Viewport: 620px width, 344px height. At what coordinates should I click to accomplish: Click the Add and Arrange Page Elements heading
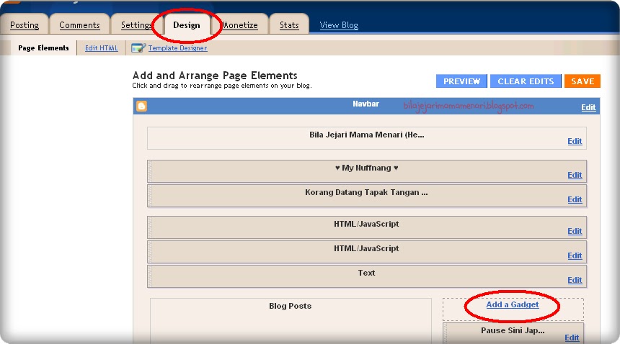point(215,76)
